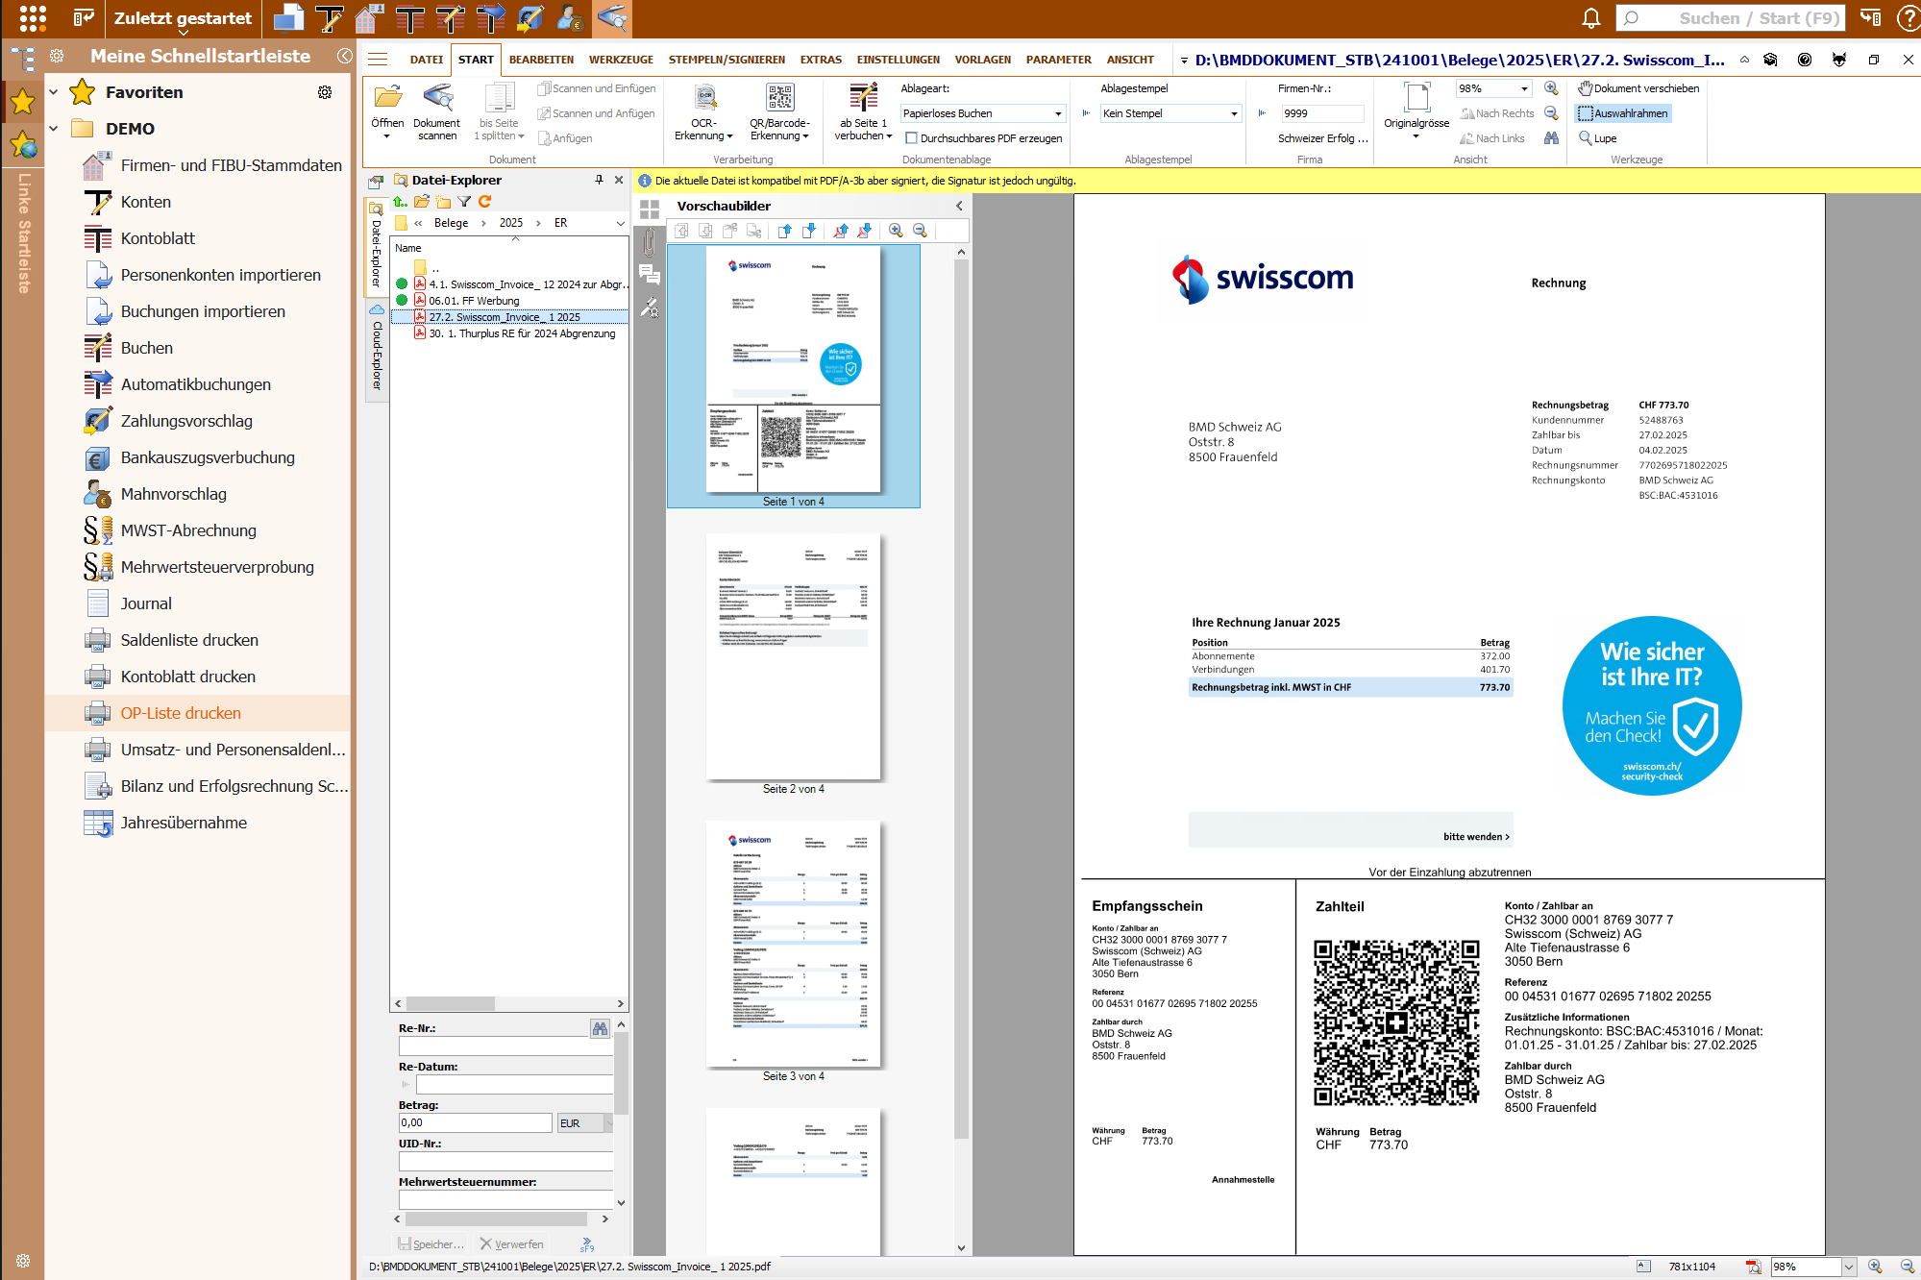The height and width of the screenshot is (1280, 1921).
Task: Select the Lupe magnifier tool
Action: (1597, 138)
